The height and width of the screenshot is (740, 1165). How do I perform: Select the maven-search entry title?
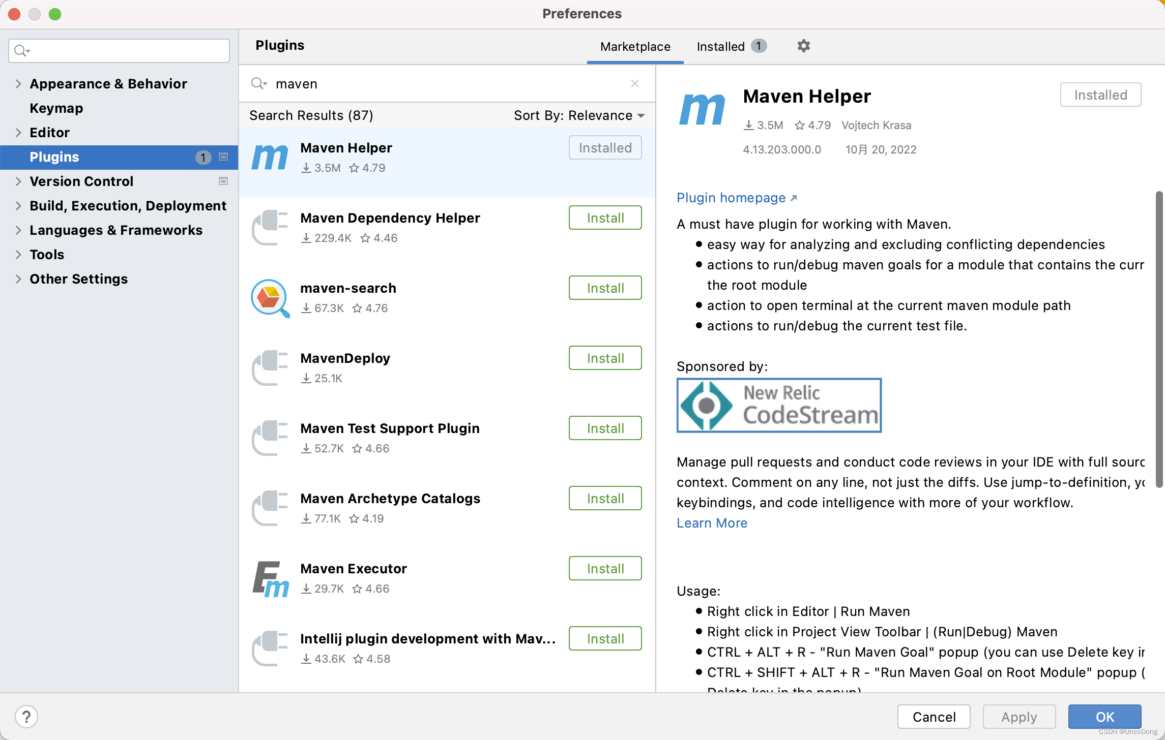348,288
